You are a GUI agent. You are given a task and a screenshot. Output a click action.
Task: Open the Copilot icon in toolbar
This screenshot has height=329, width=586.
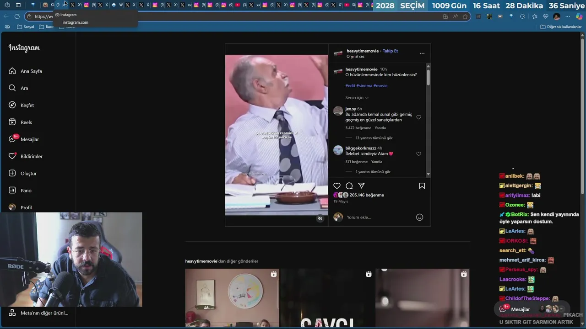[579, 16]
